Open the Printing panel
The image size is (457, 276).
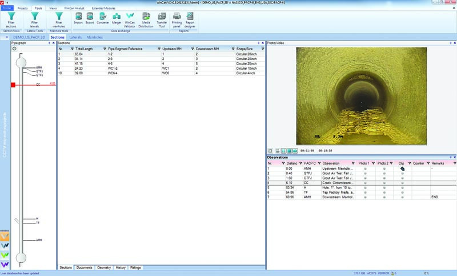coord(177,17)
